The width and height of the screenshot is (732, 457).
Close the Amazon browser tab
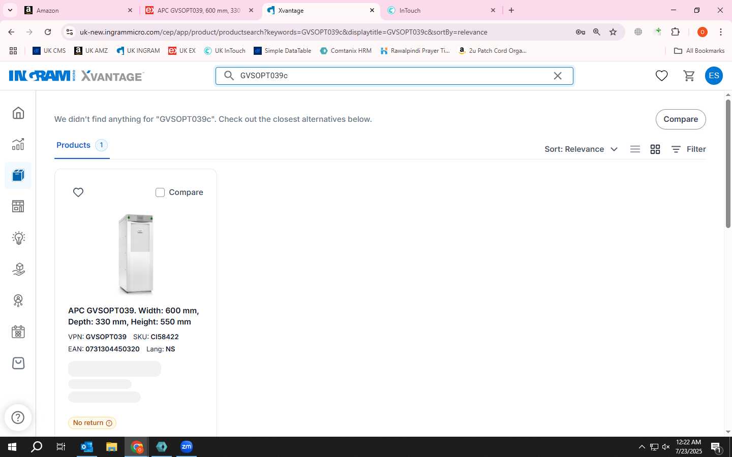[x=130, y=10]
